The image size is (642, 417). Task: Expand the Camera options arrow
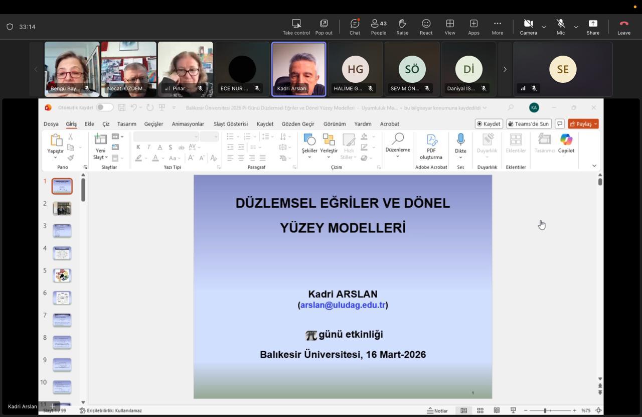pyautogui.click(x=544, y=27)
